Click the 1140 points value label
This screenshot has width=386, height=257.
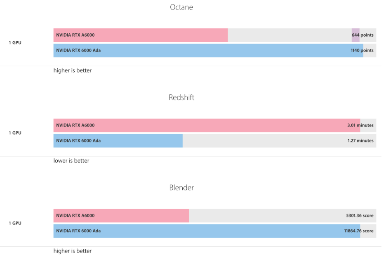pyautogui.click(x=362, y=50)
